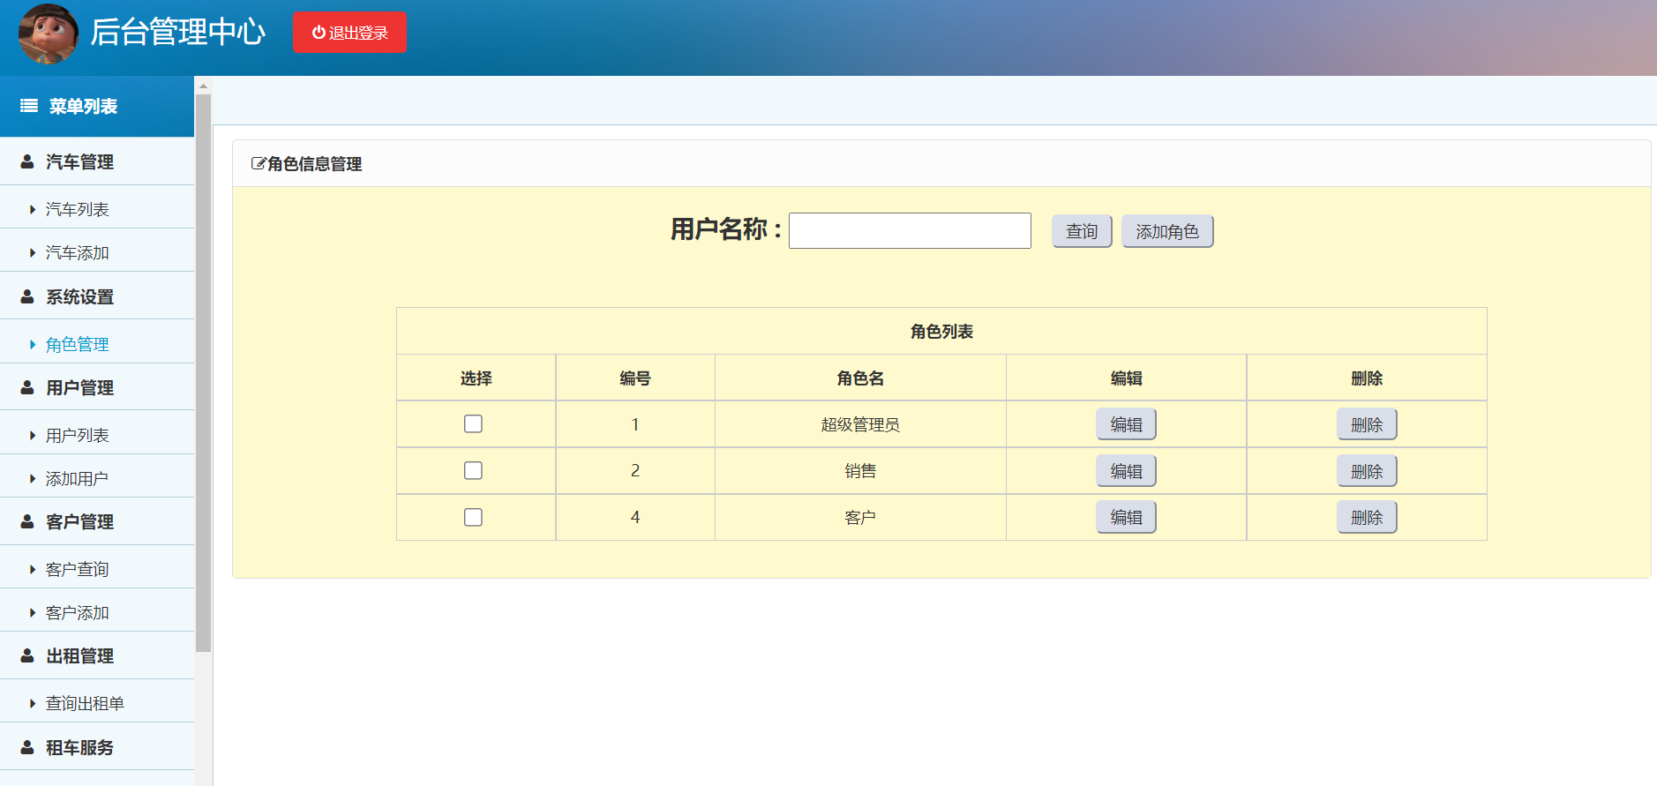Click the number 4 cell in 客户 row
The image size is (1657, 786).
[635, 518]
